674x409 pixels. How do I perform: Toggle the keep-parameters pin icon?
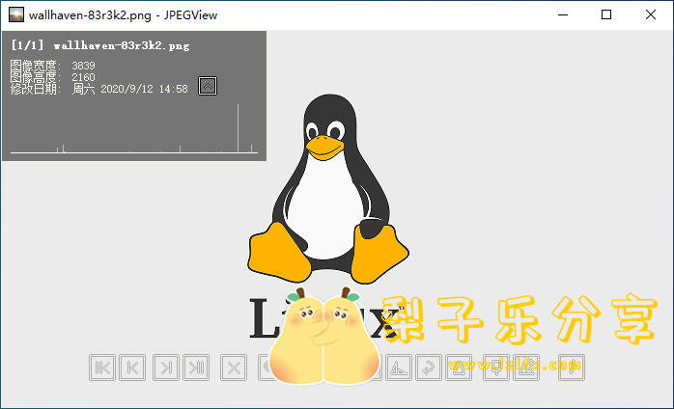point(496,368)
